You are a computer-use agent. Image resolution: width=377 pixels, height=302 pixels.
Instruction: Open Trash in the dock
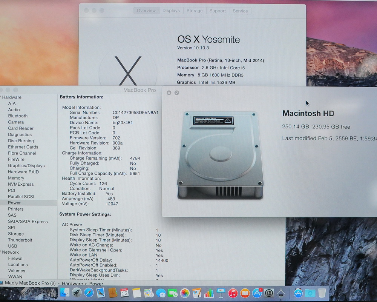pos(322,293)
